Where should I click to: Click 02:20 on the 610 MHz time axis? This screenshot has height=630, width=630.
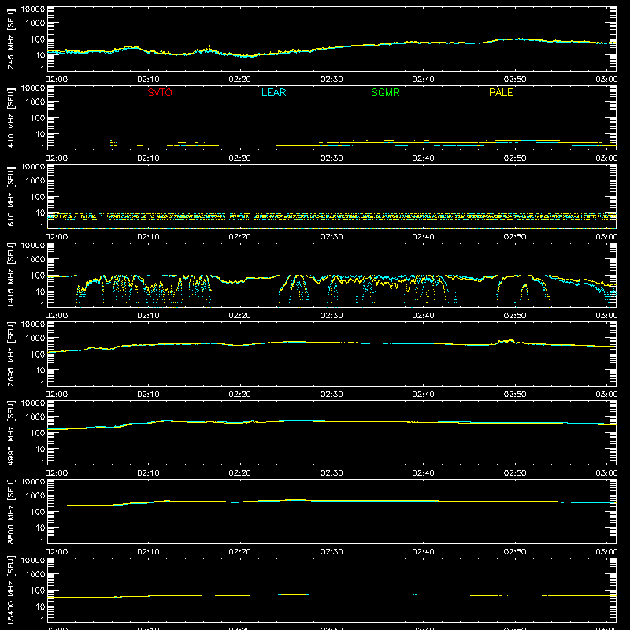coord(240,237)
